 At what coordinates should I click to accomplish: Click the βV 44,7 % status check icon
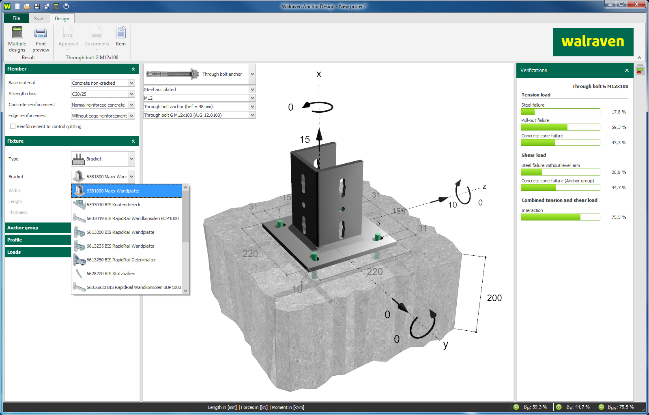559,407
